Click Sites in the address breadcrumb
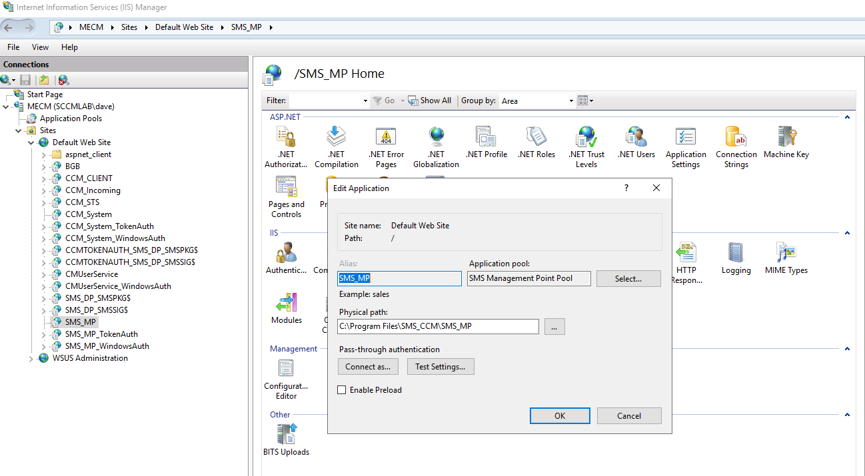Screen dimensions: 865x476 (129, 27)
